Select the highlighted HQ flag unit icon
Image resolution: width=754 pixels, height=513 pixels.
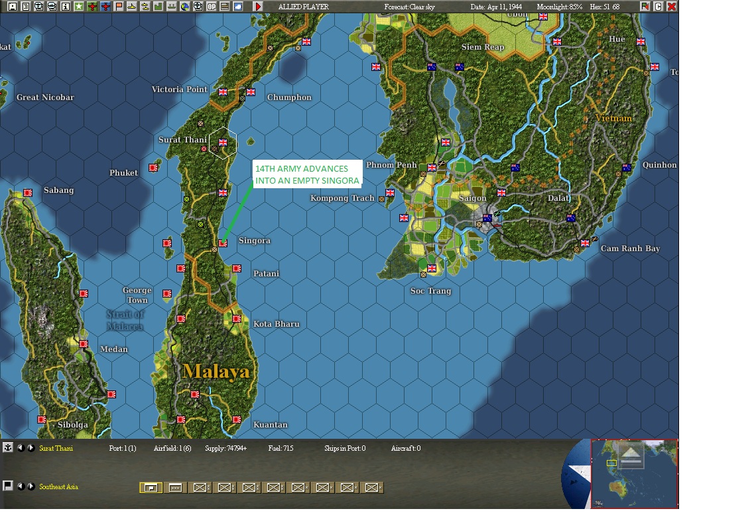click(151, 488)
